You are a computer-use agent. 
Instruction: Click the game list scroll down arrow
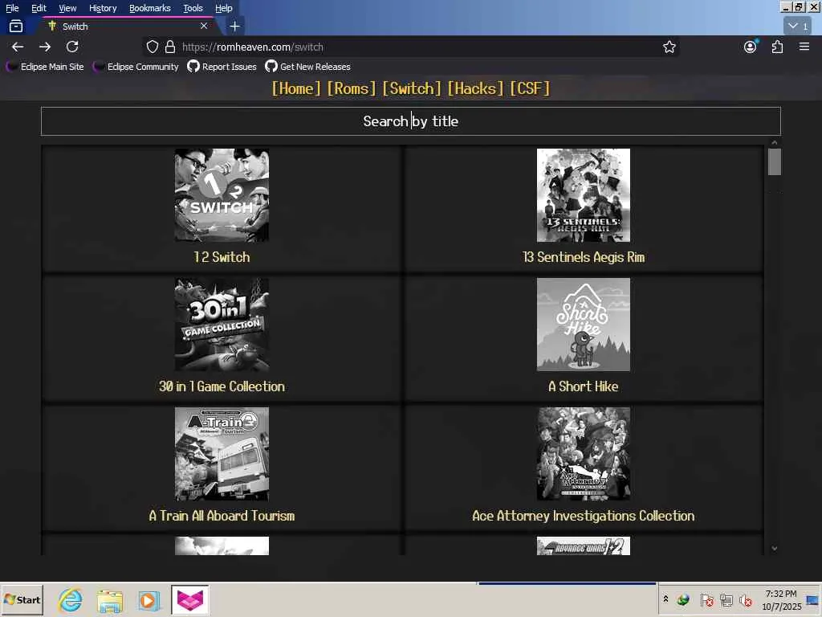tap(775, 548)
